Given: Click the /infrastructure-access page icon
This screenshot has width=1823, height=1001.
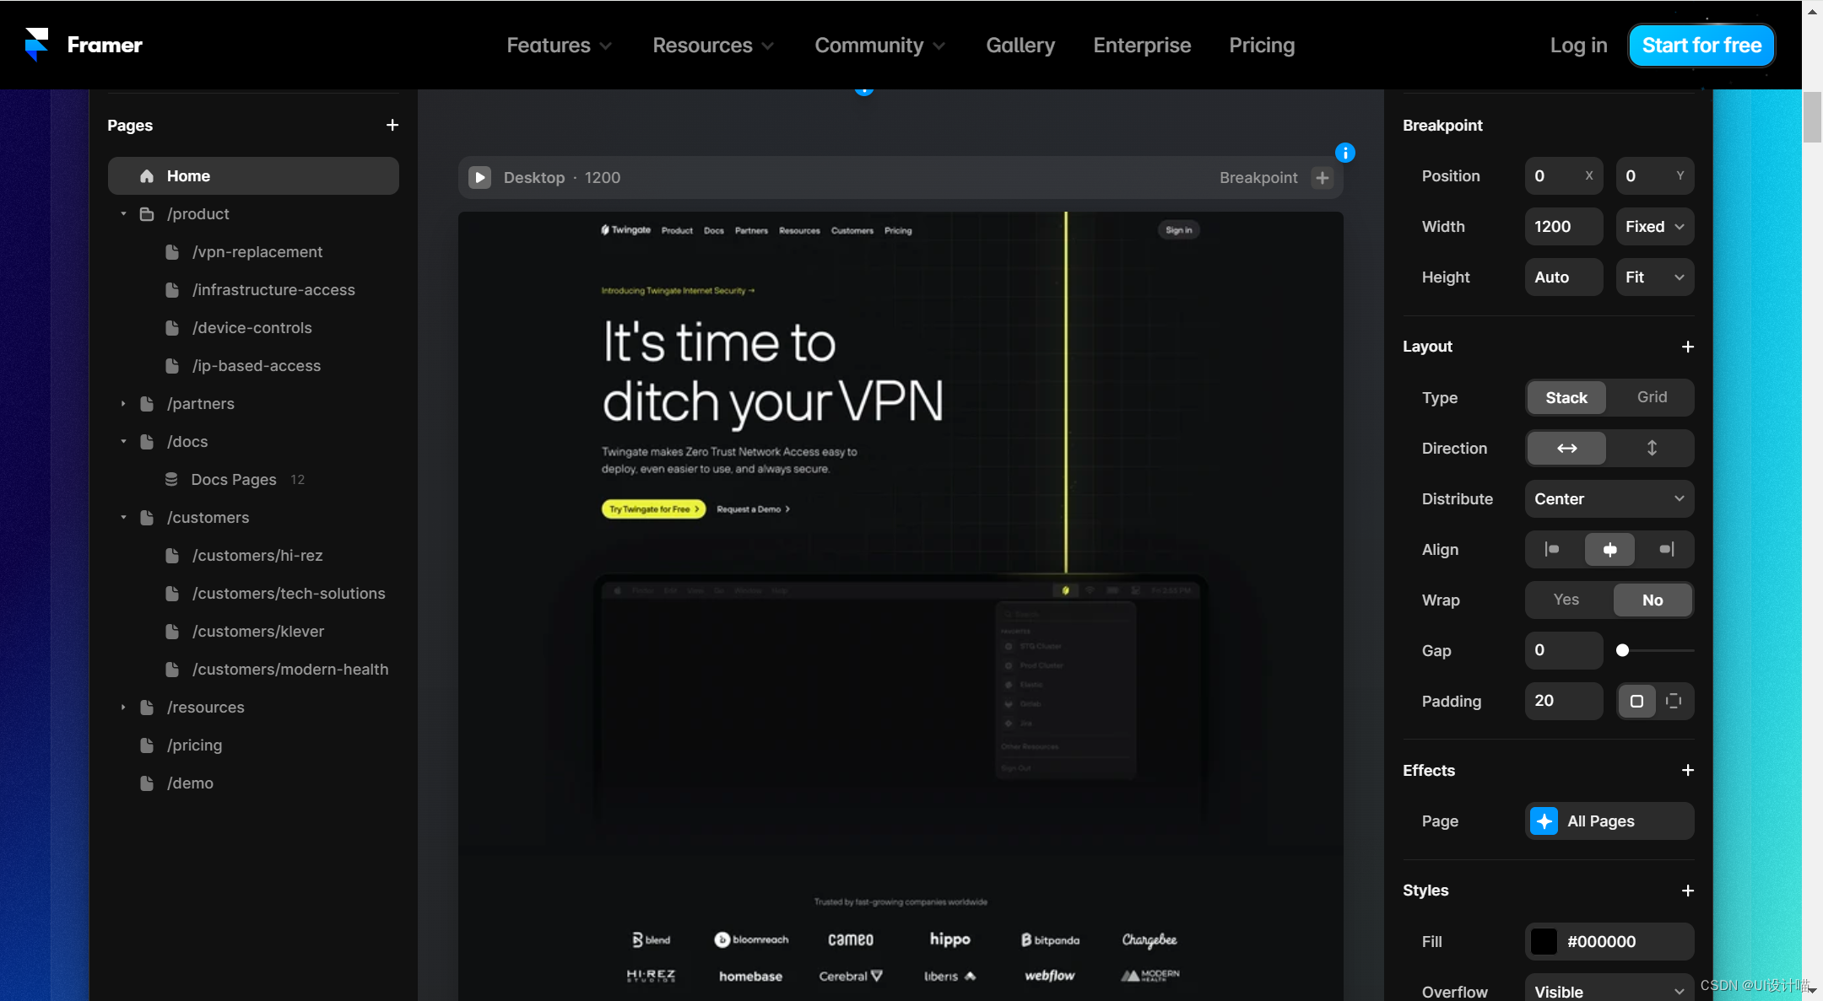Looking at the screenshot, I should pos(172,290).
